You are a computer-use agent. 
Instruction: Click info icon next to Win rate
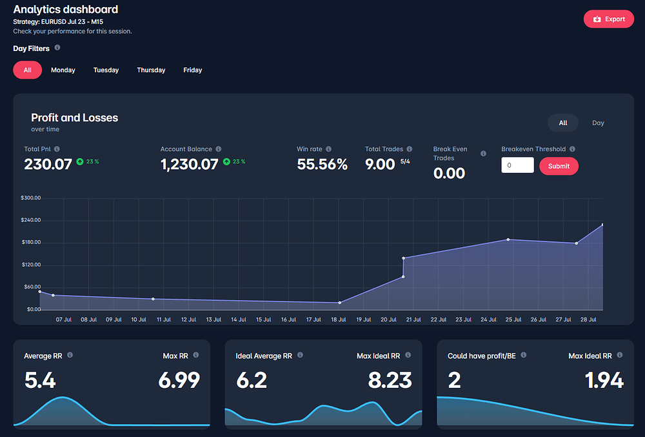click(329, 149)
